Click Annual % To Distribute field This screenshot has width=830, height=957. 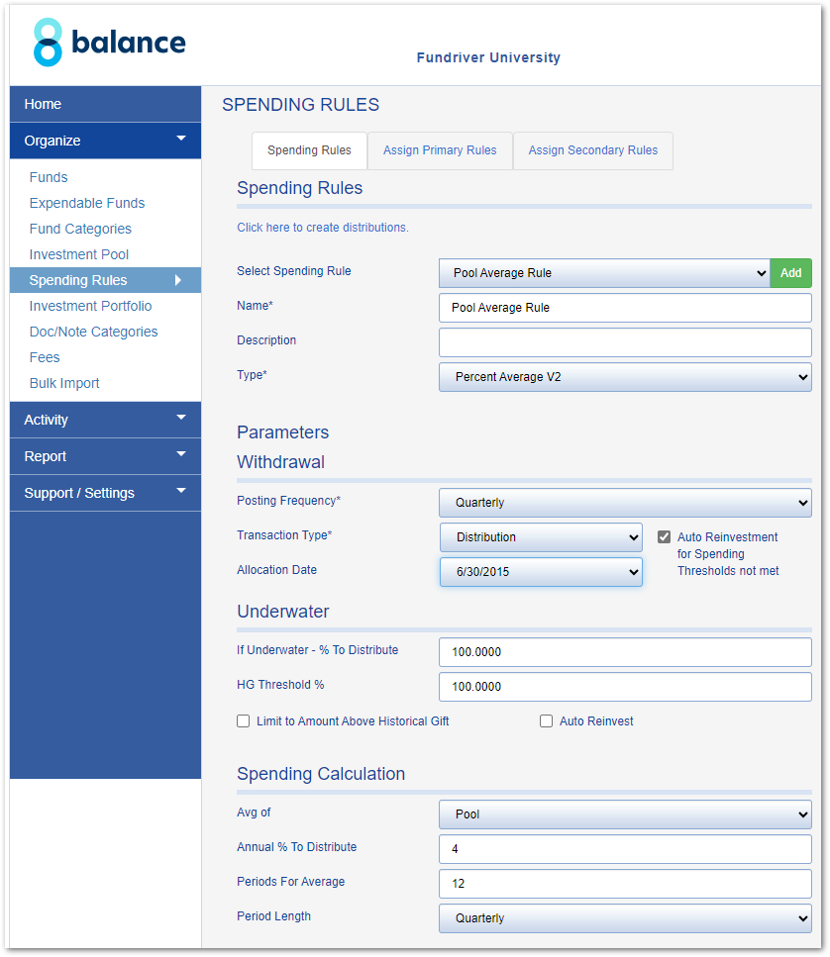[x=625, y=849]
